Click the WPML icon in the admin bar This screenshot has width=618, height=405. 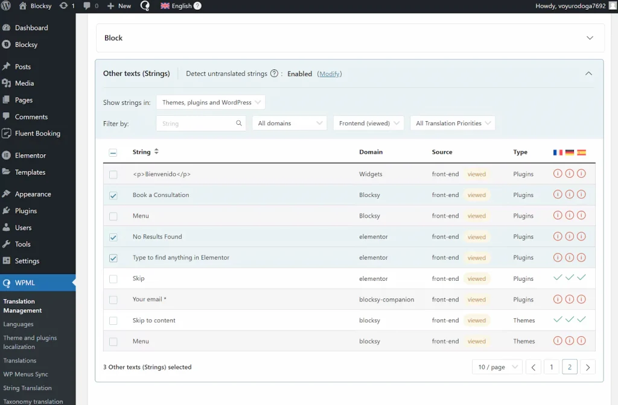point(145,6)
